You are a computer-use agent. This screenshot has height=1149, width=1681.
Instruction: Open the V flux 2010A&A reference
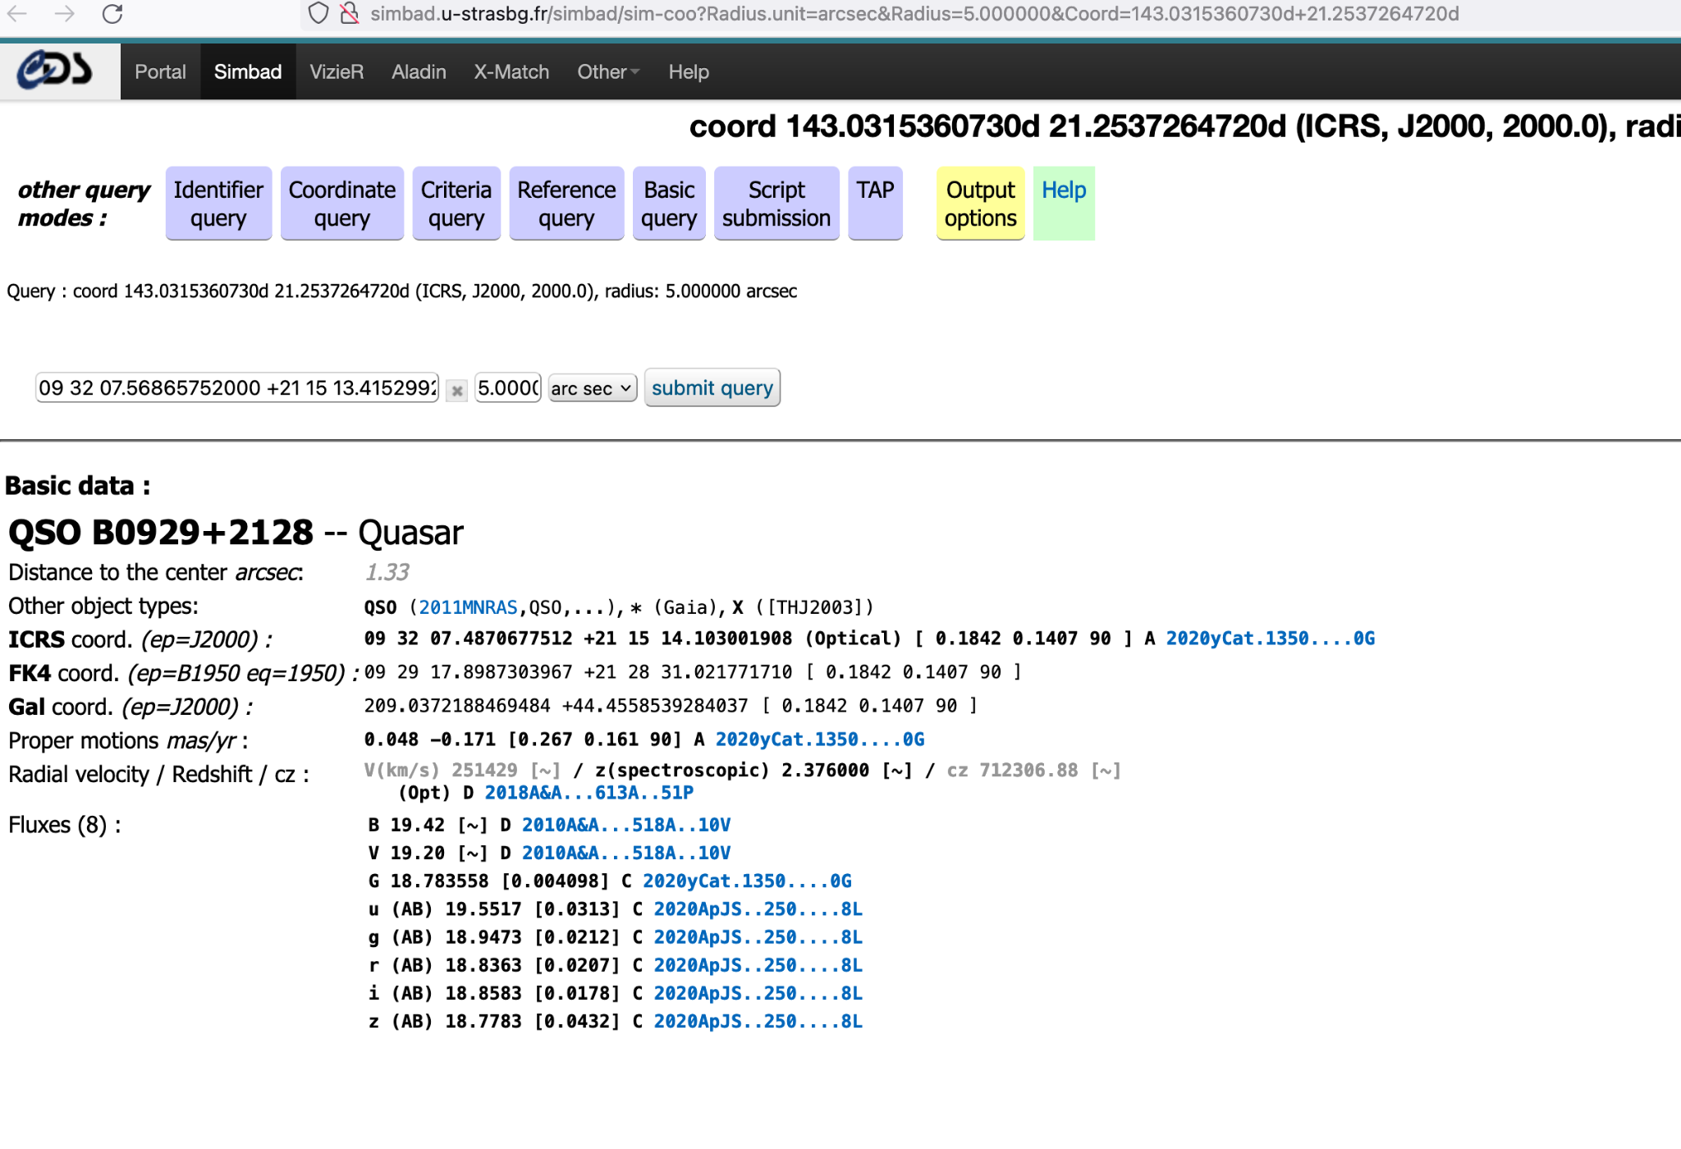pos(626,853)
